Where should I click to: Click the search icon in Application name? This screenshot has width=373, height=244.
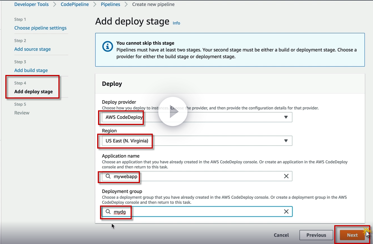tap(108, 176)
